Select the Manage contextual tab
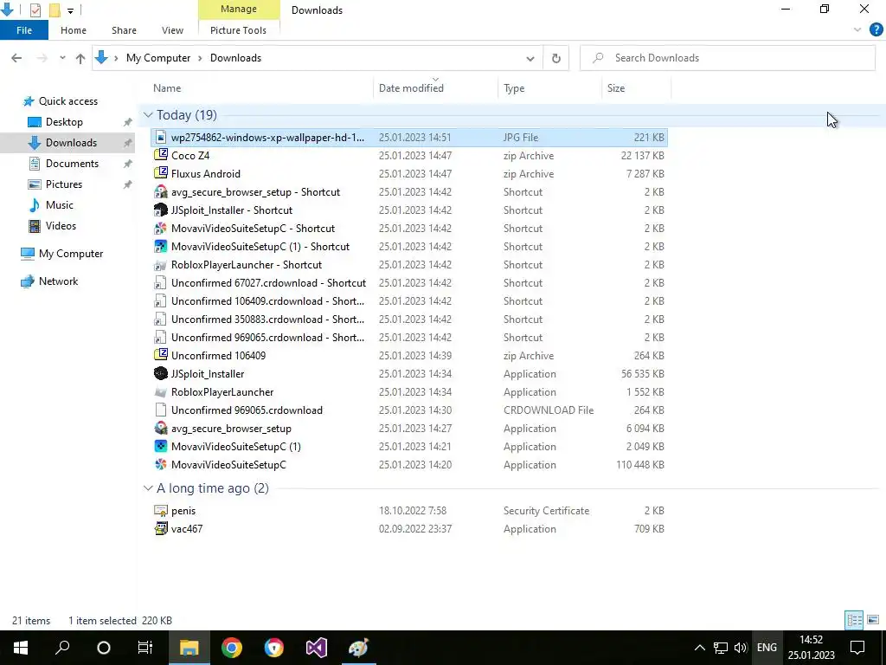886x665 pixels. click(x=239, y=10)
